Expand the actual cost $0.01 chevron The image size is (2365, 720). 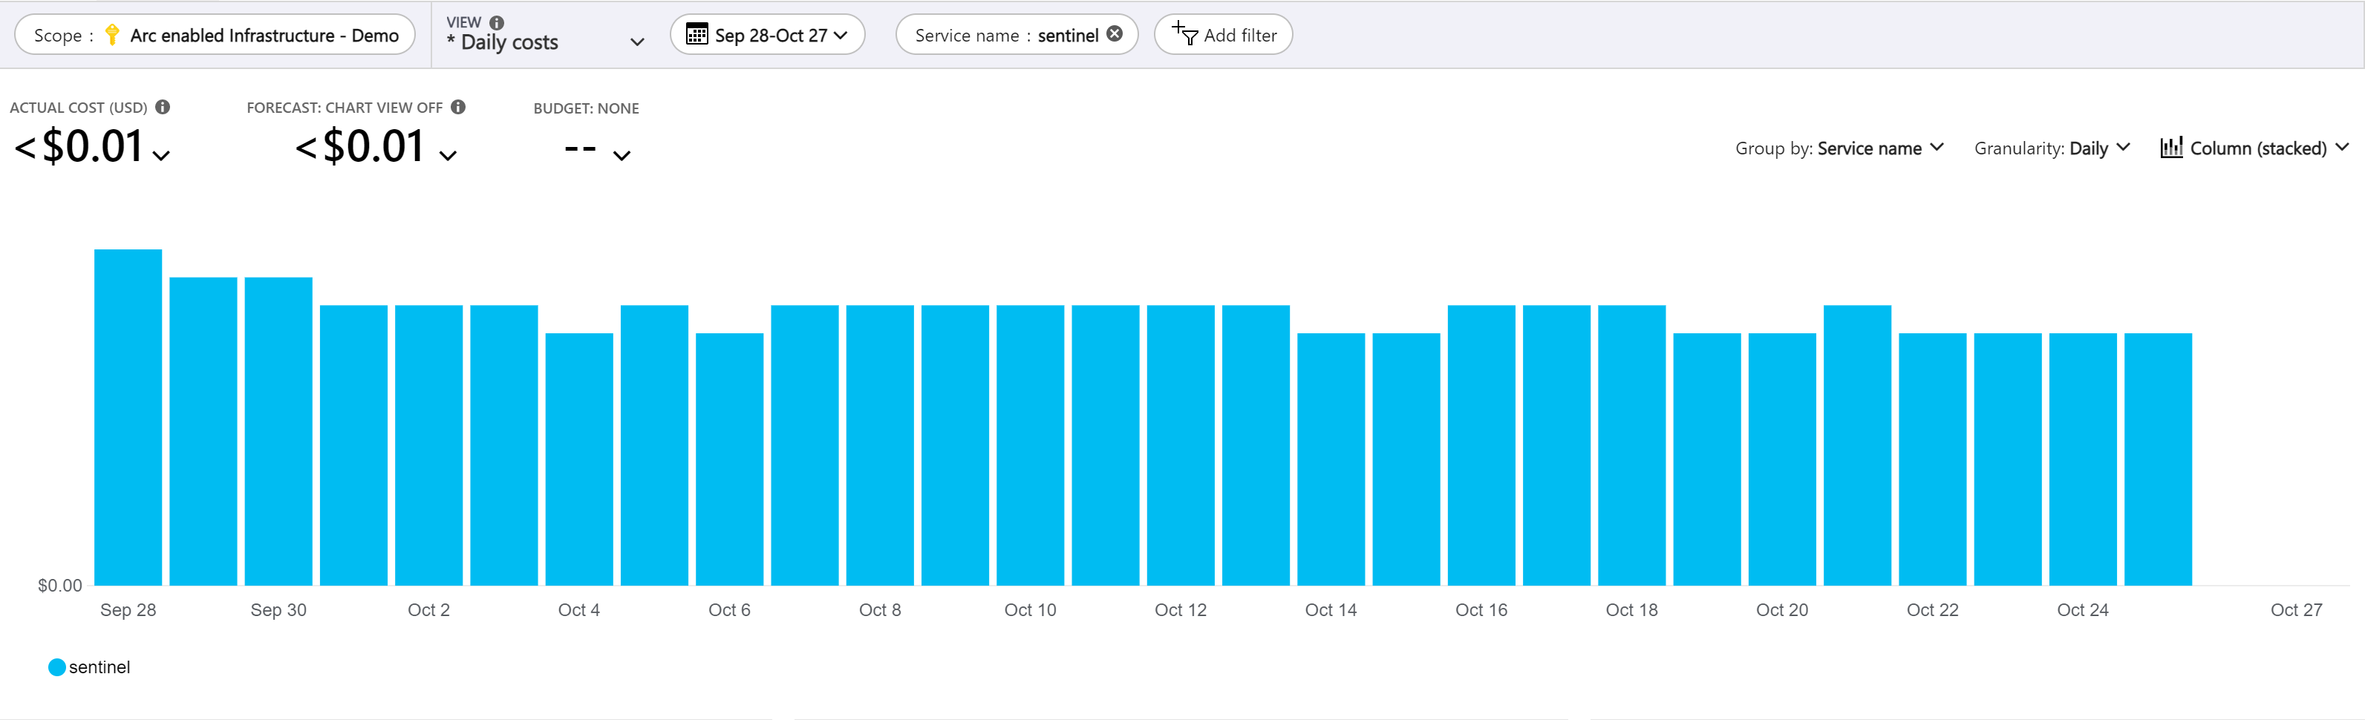tap(162, 156)
